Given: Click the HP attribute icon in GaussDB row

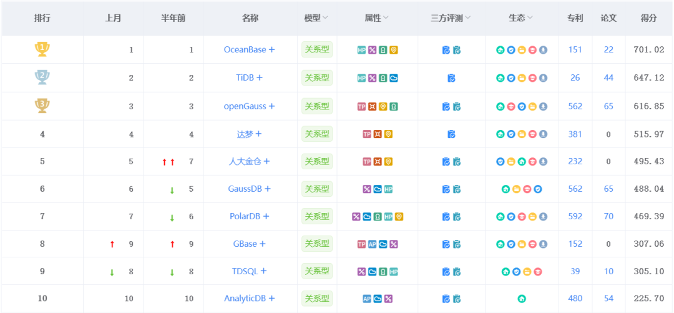Looking at the screenshot, I should click(388, 189).
